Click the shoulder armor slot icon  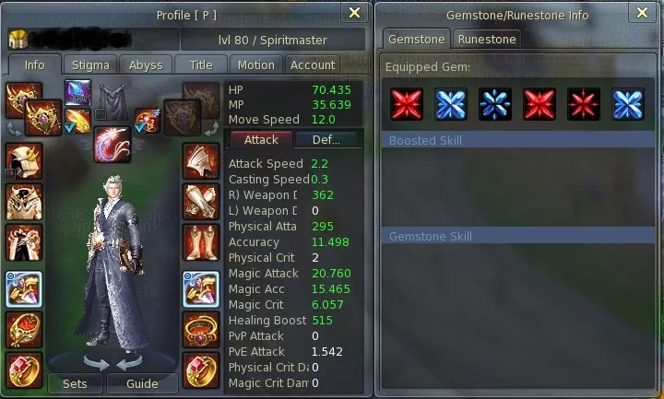(201, 161)
